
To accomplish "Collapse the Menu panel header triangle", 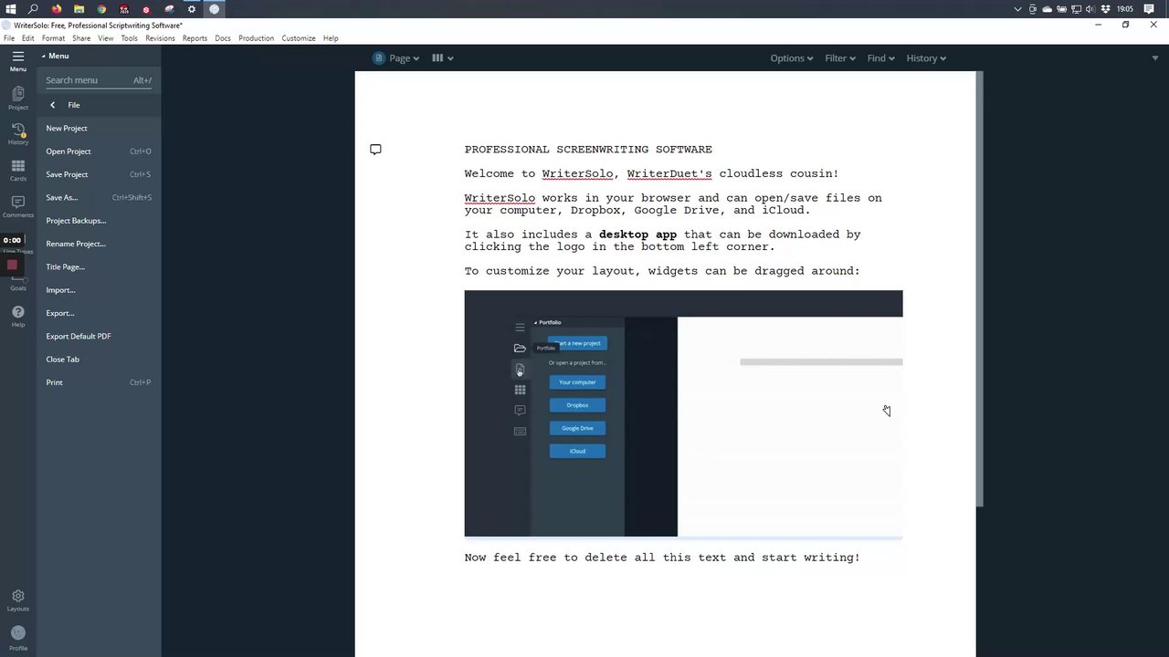I will 43,57.
